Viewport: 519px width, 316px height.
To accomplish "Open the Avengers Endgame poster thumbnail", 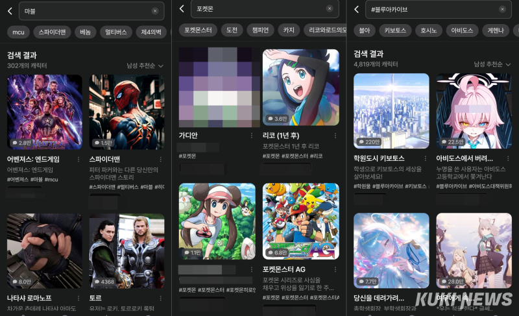I will click(45, 112).
